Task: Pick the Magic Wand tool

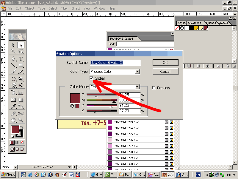Action: pos(13,51)
